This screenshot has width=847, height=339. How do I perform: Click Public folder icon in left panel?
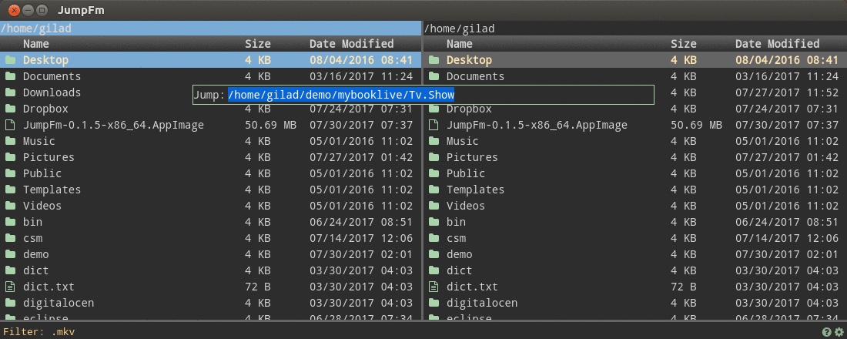click(10, 173)
